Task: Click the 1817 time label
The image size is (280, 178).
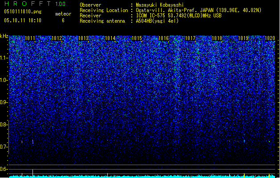Action: coord(191,38)
